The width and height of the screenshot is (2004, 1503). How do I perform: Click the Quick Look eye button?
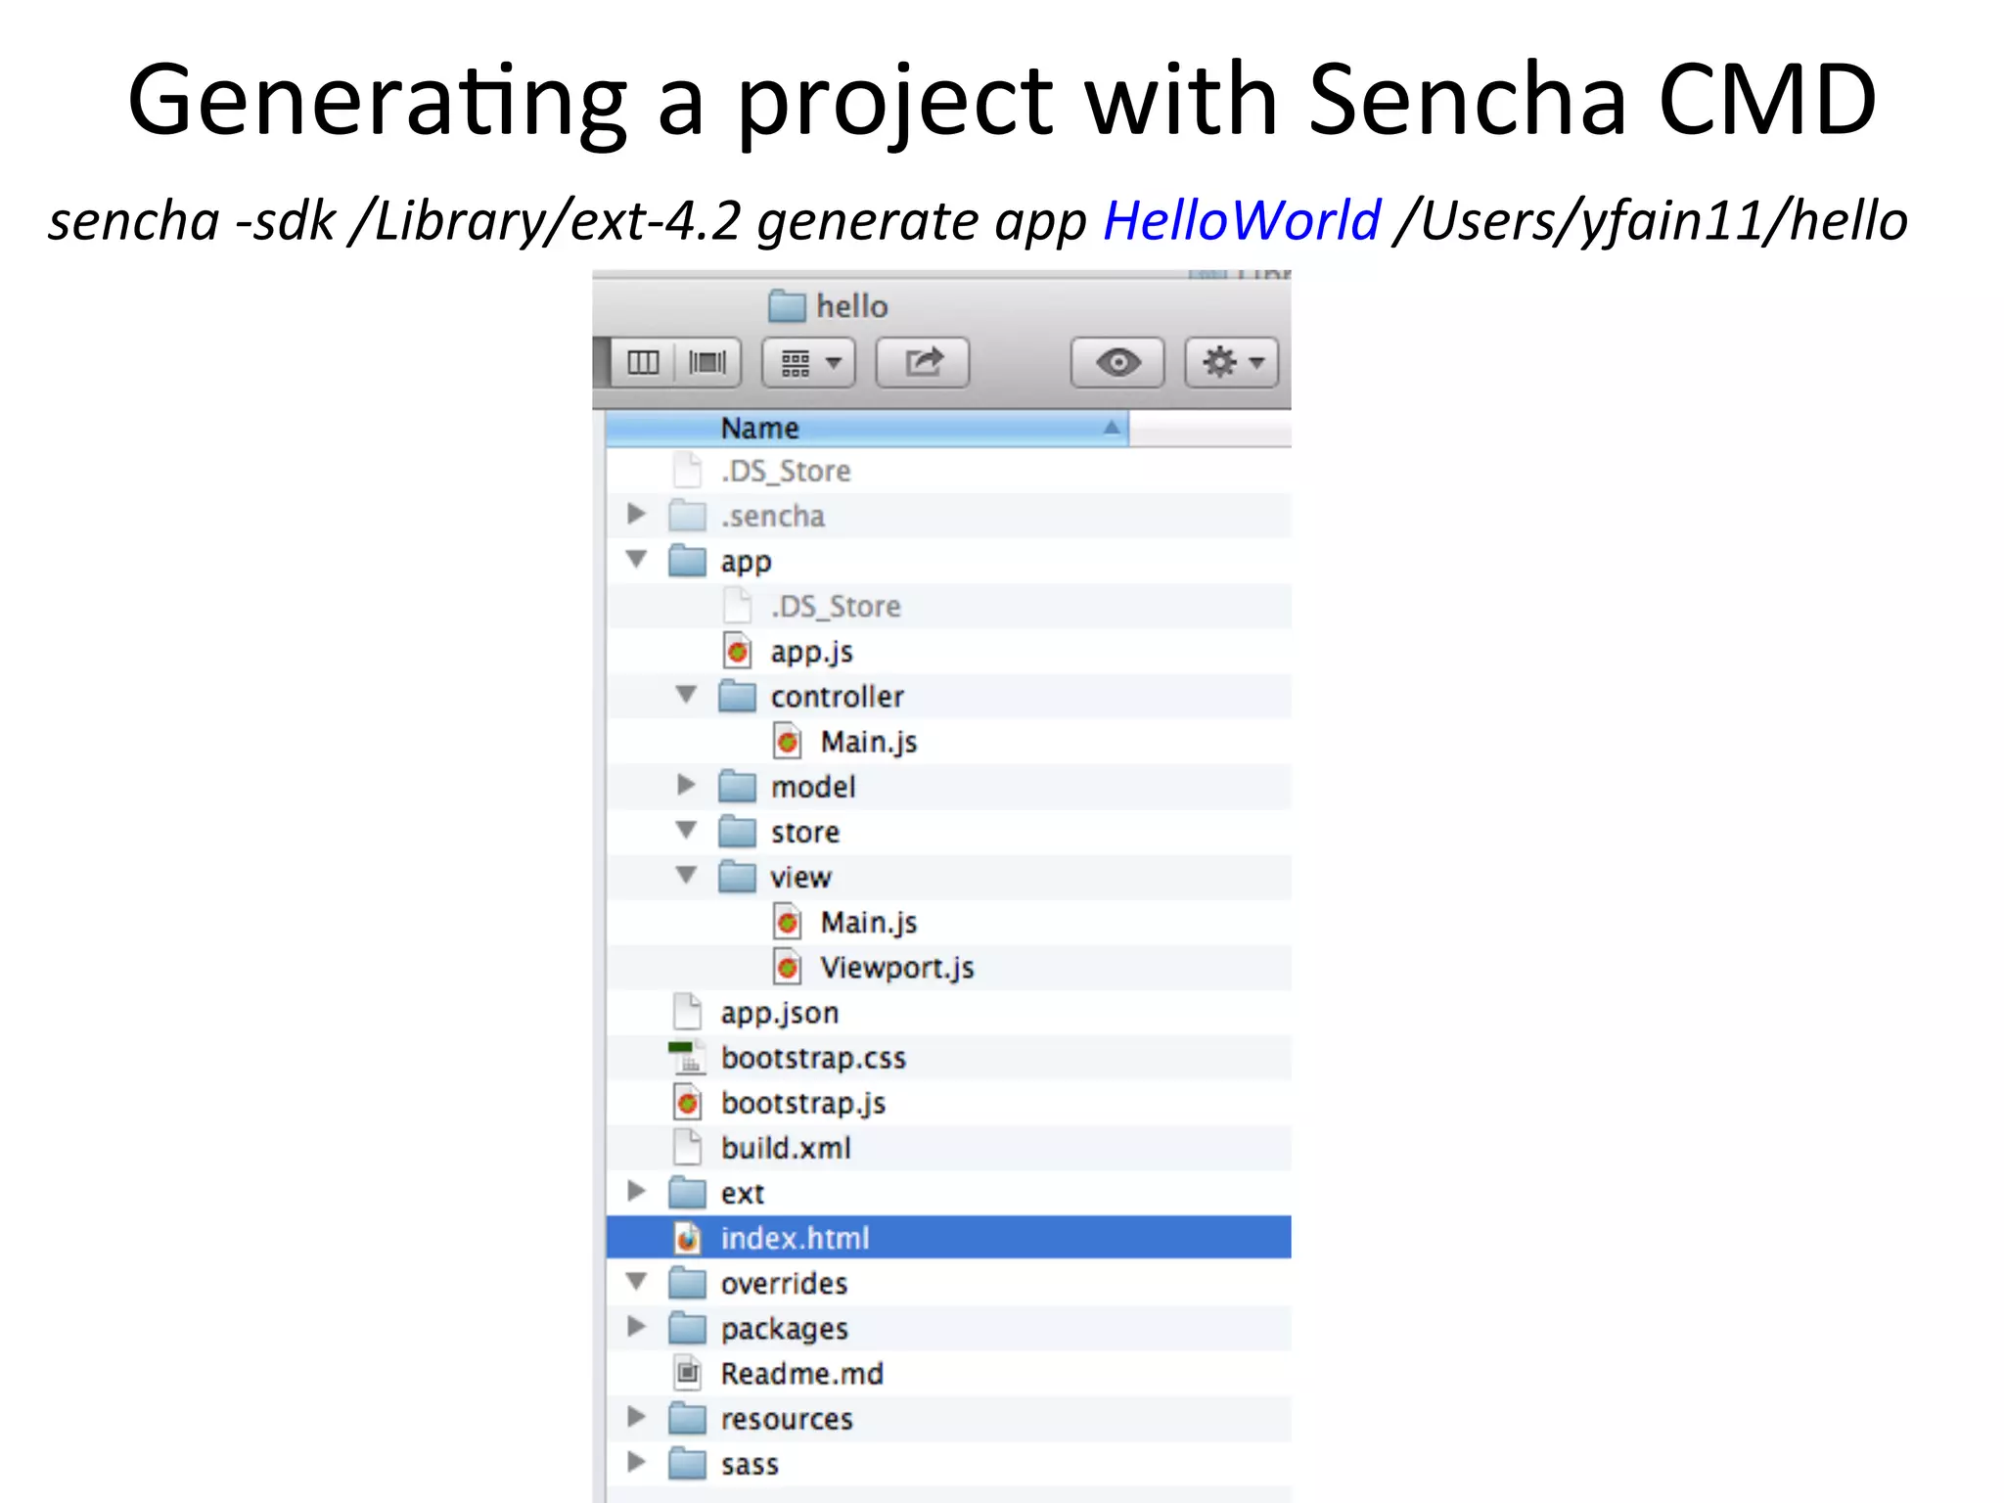tap(1117, 363)
